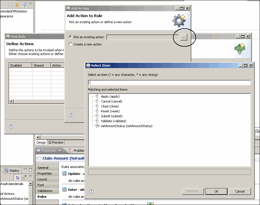Click the hierarchy tree icon in Deploy toolbar
The width and height of the screenshot is (260, 205).
(x=17, y=178)
